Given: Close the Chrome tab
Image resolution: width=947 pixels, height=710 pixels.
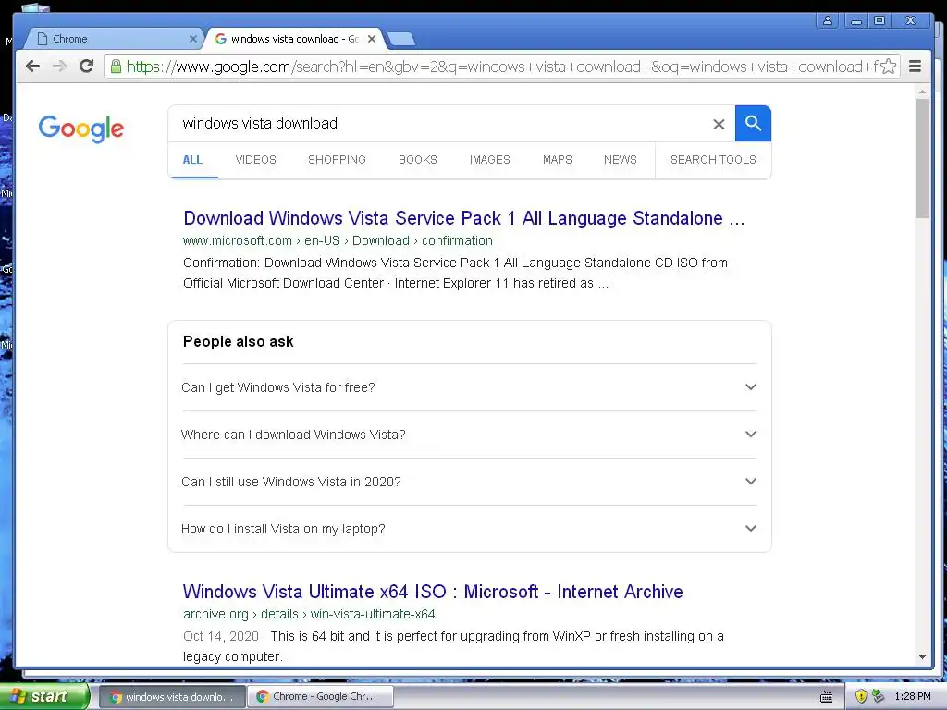Looking at the screenshot, I should [x=192, y=39].
